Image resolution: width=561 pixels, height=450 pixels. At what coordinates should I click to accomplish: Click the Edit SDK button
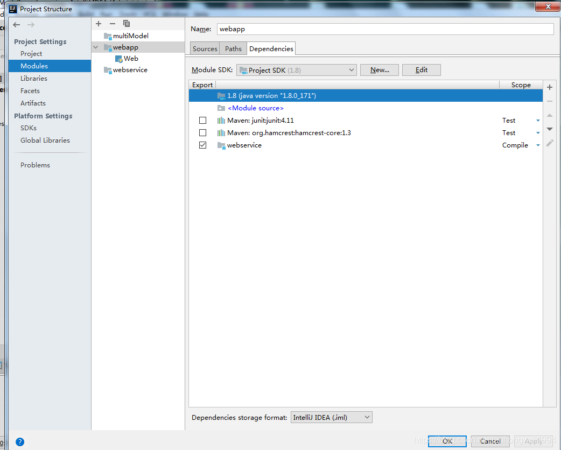point(422,70)
